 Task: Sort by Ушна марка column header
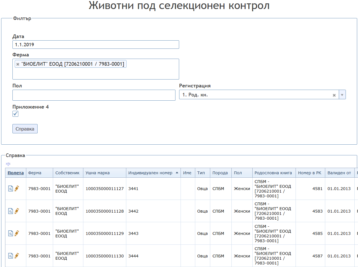point(97,173)
